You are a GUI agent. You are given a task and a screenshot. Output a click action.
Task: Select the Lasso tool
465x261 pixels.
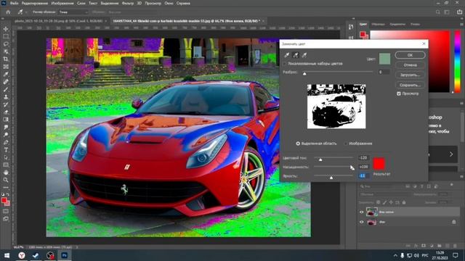[6, 43]
